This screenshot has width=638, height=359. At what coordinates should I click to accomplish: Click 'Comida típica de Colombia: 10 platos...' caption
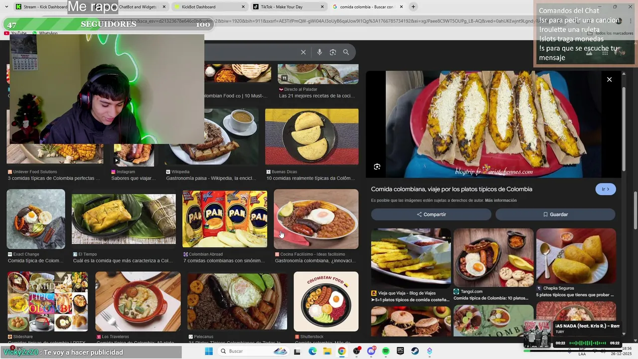491,298
